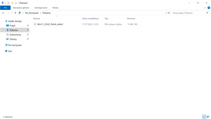Open the Plik menu tab
The height and width of the screenshot is (119, 211).
click(x=5, y=8)
